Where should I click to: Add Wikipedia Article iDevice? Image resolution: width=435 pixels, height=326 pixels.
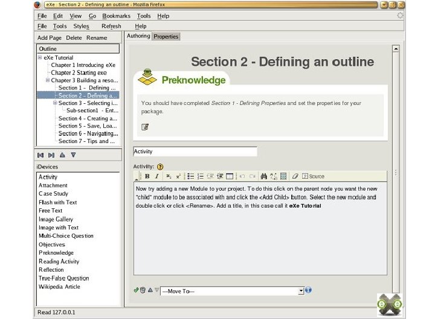[x=59, y=287]
